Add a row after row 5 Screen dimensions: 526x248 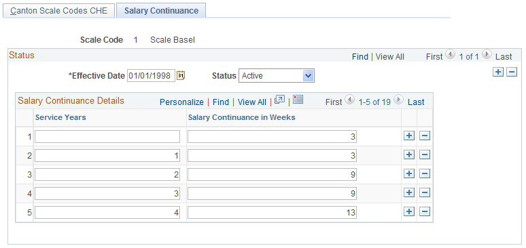[409, 212]
